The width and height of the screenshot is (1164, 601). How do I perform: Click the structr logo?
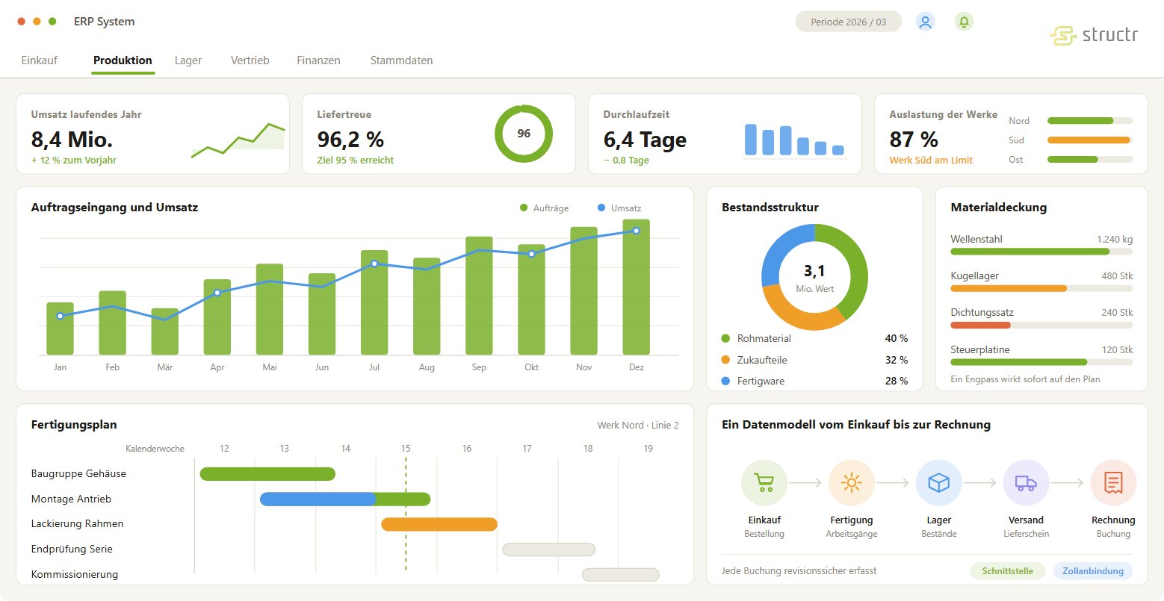point(1093,35)
